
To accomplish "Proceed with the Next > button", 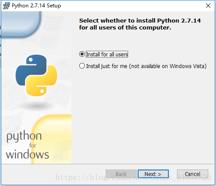I will pos(153,174).
